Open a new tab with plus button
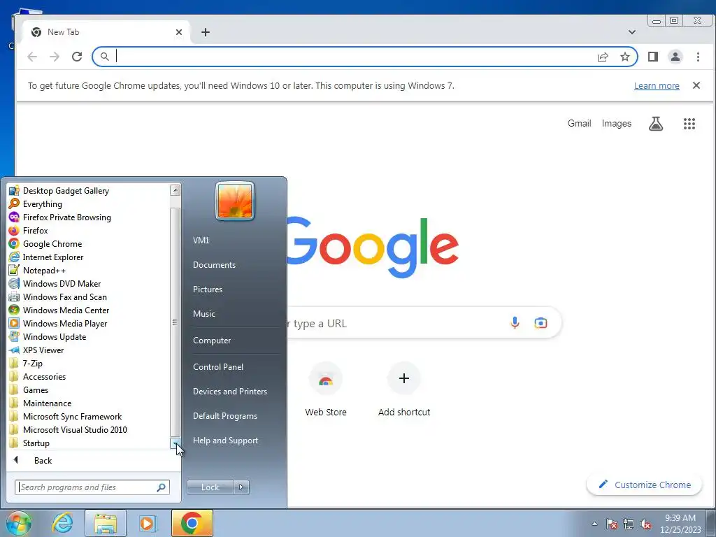 206,32
